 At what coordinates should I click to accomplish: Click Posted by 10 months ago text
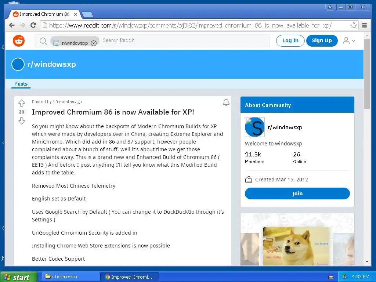pos(57,102)
